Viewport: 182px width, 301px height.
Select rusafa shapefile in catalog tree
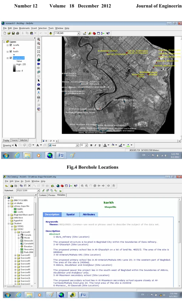20,212
